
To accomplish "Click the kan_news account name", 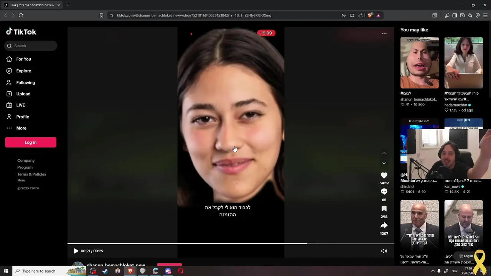I will pyautogui.click(x=453, y=187).
